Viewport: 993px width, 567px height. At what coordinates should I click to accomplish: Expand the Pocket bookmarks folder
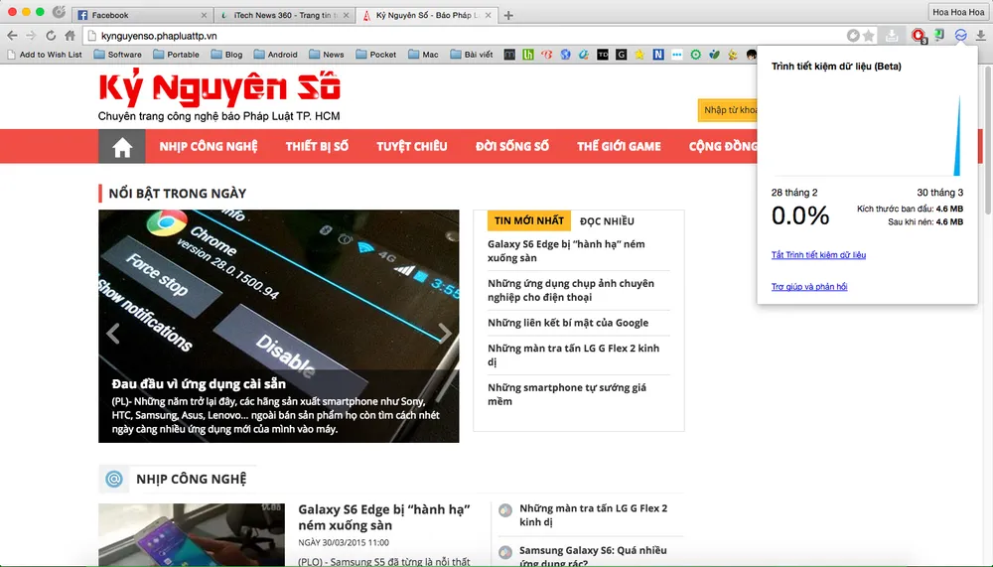(375, 55)
